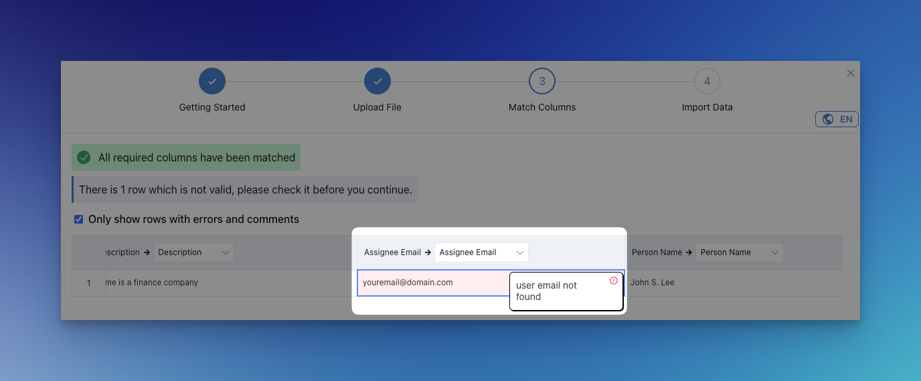This screenshot has width=921, height=381.
Task: Click the Getting Started step label
Action: coord(212,107)
